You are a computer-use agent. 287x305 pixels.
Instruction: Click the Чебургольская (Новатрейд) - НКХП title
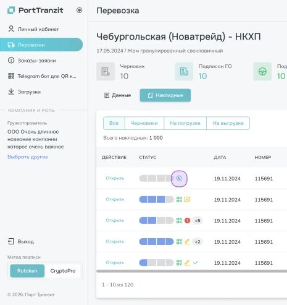178,37
